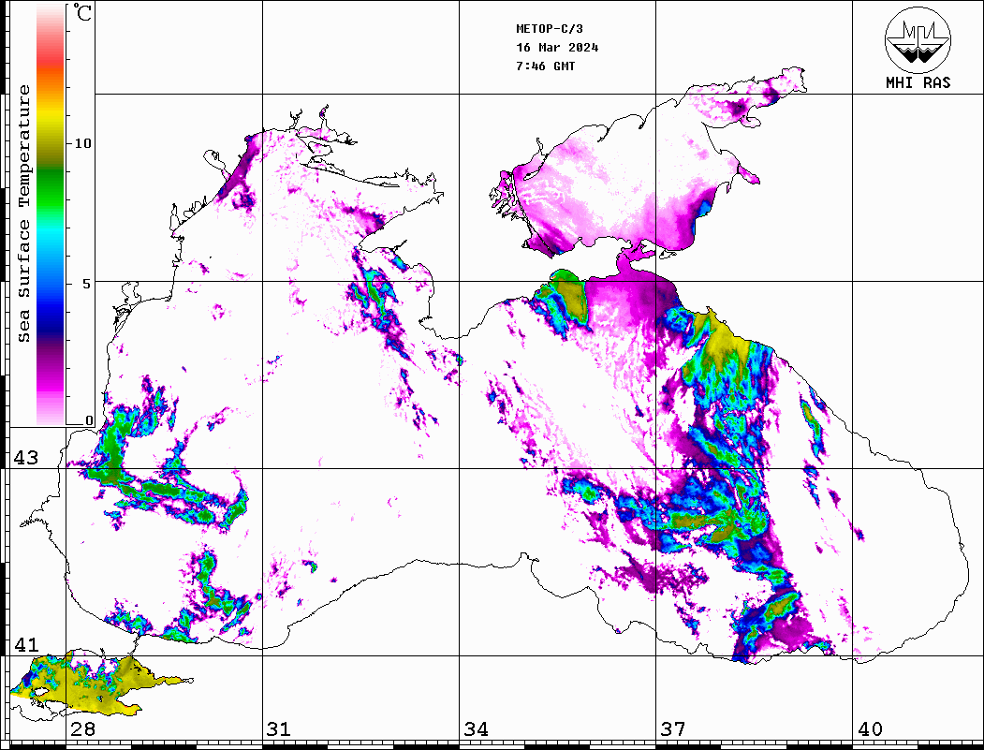Click longitude label '34'
The height and width of the screenshot is (750, 984).
pyautogui.click(x=476, y=728)
